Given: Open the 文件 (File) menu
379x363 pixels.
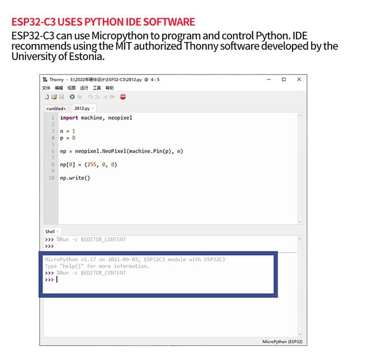Looking at the screenshot, I should click(46, 88).
